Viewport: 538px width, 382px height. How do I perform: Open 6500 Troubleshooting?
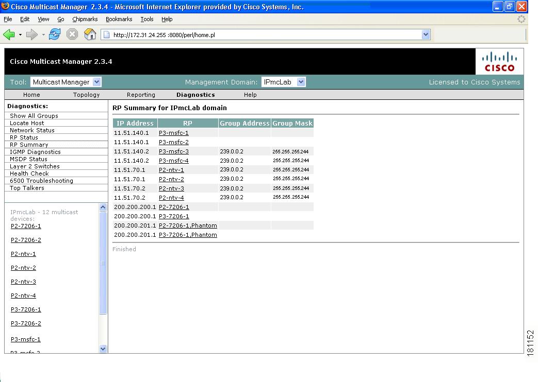tap(41, 181)
